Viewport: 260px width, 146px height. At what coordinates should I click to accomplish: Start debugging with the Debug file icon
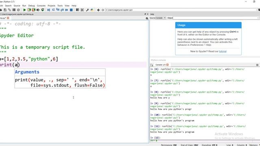[x=49, y=10]
